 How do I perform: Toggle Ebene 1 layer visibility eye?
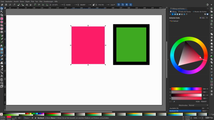coord(32,118)
